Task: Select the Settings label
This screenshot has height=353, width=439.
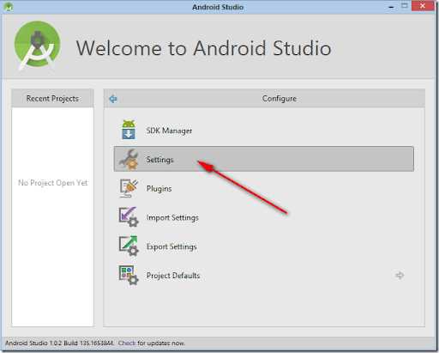Action: pyautogui.click(x=159, y=160)
